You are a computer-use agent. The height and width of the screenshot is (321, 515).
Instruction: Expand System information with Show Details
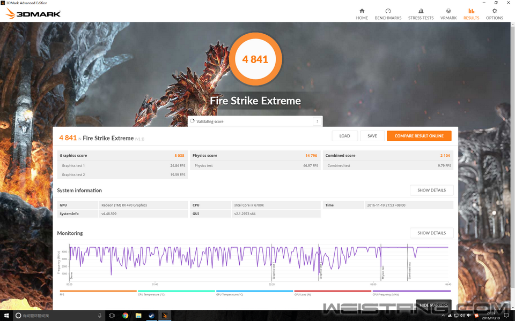(x=431, y=190)
